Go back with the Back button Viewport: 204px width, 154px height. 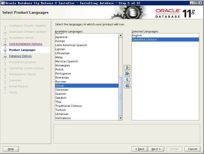pos(140,149)
